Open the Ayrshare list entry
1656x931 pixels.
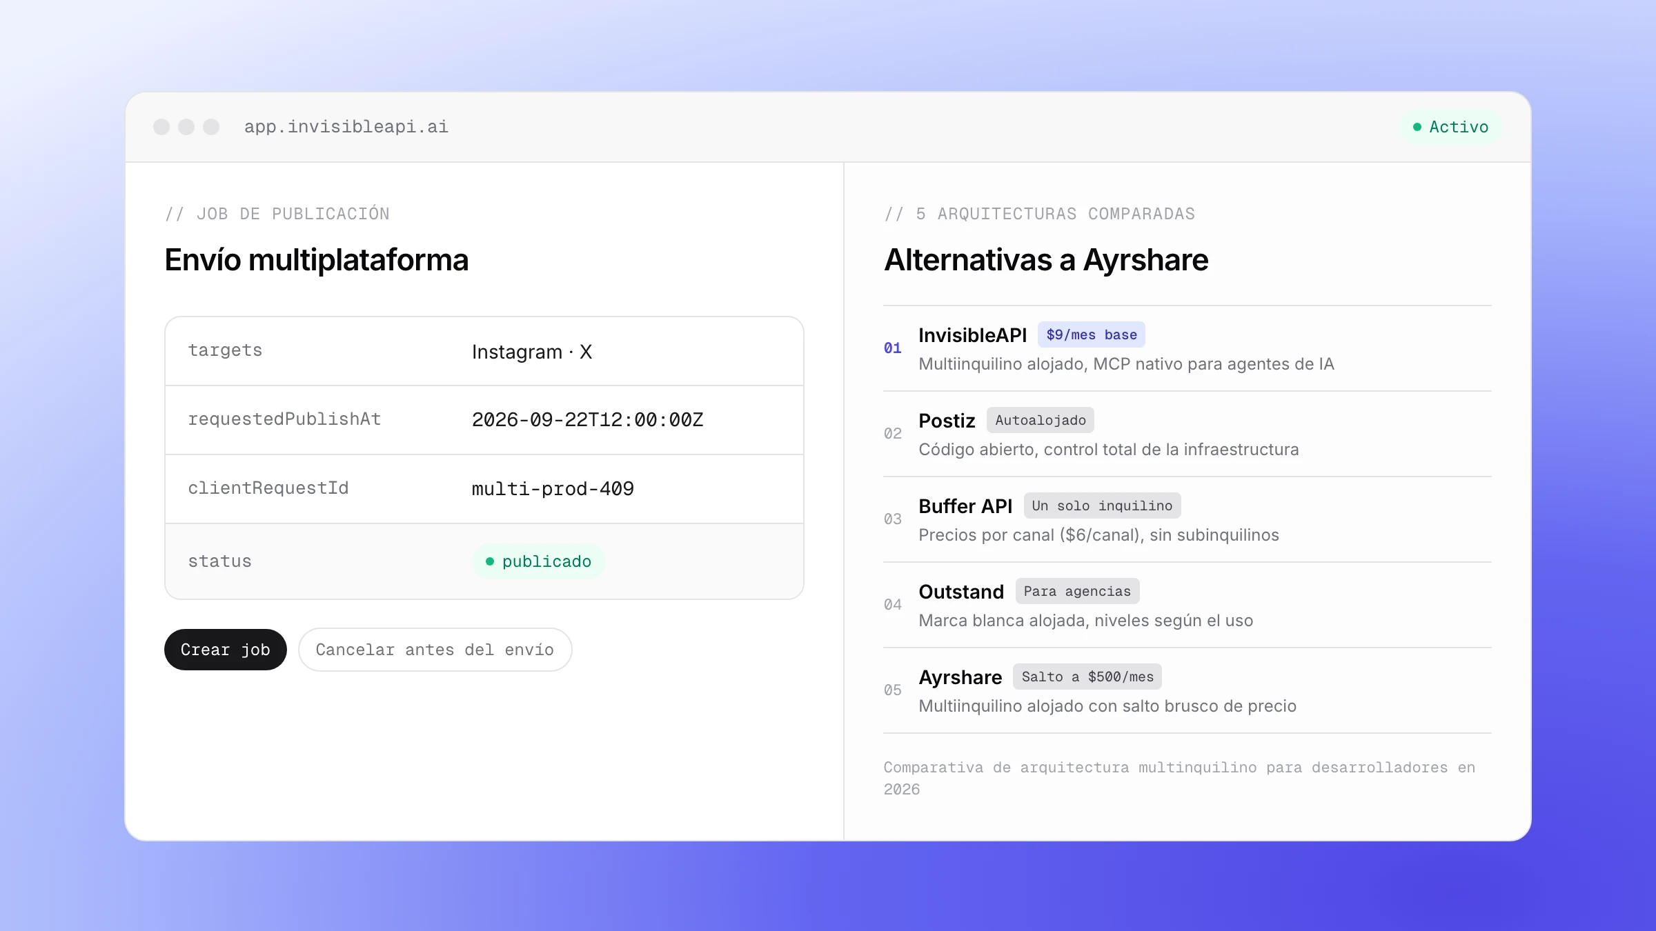pos(1187,690)
